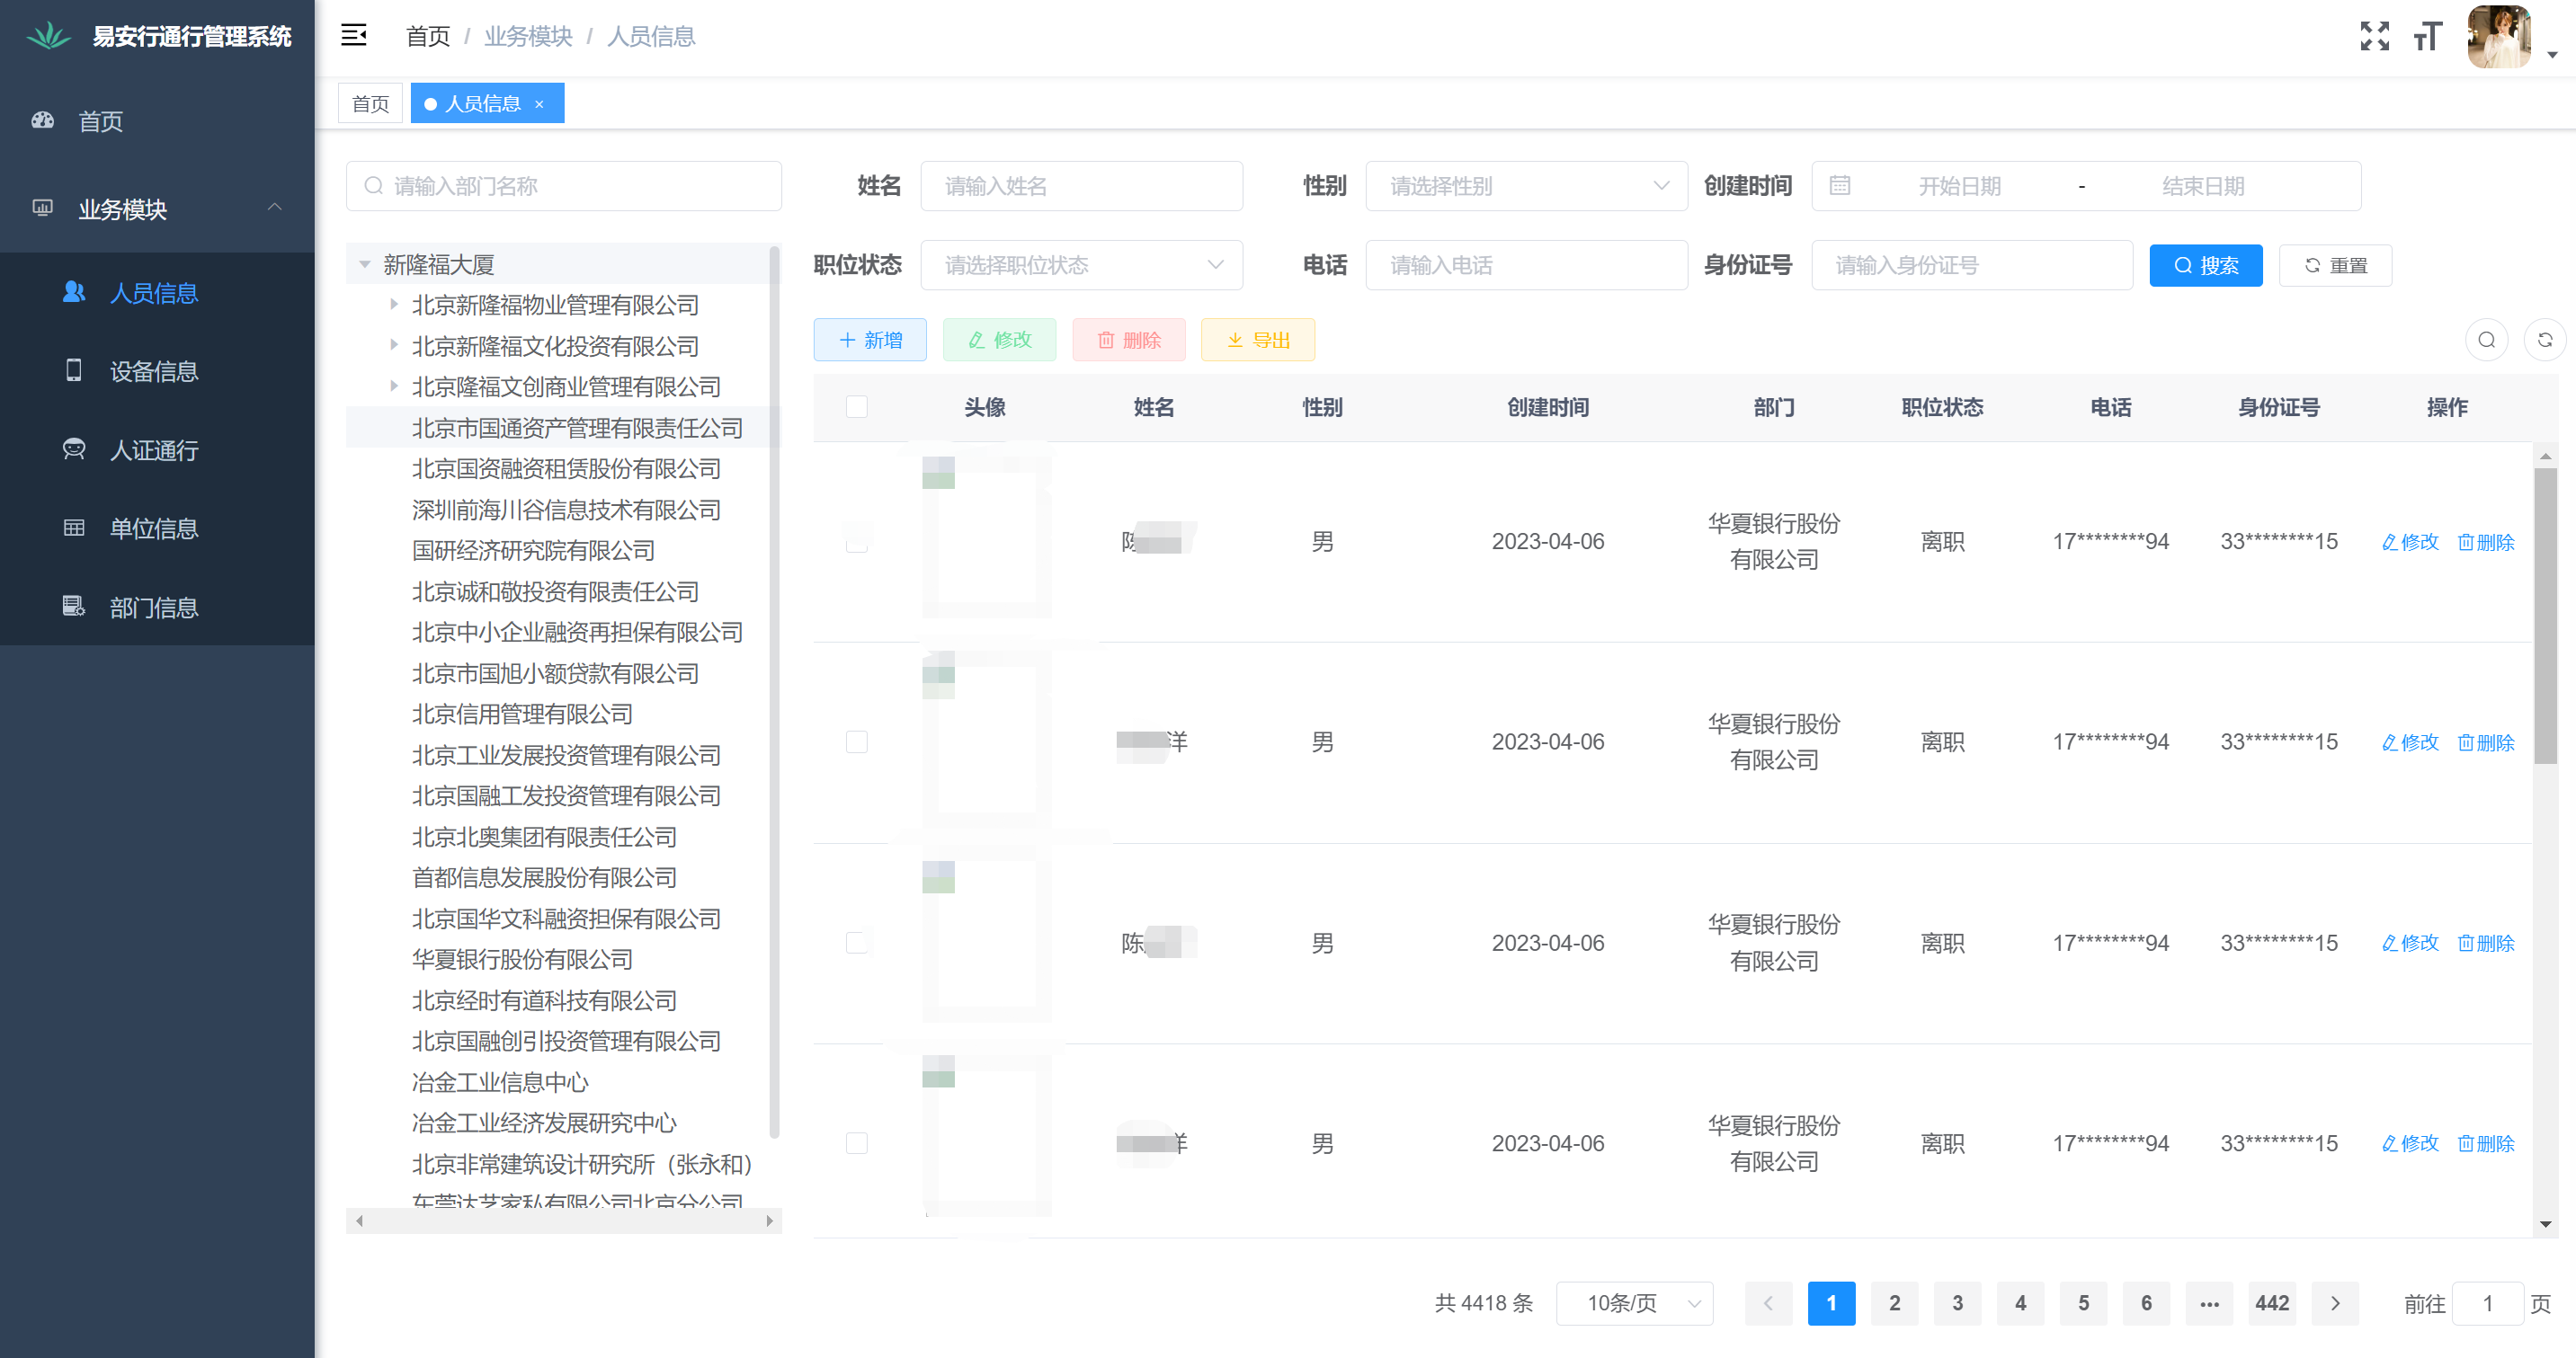Expand 北京隆福文创商业管理有限公司 node

pyautogui.click(x=393, y=386)
